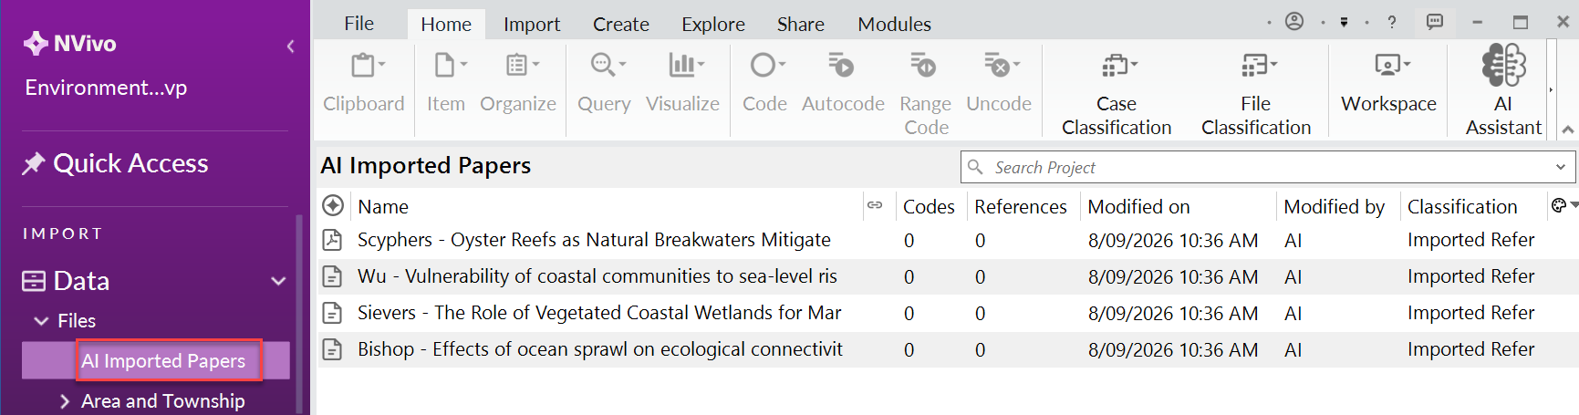Sort by References column header

tap(1020, 206)
